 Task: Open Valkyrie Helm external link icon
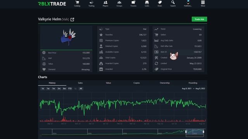(x=72, y=19)
